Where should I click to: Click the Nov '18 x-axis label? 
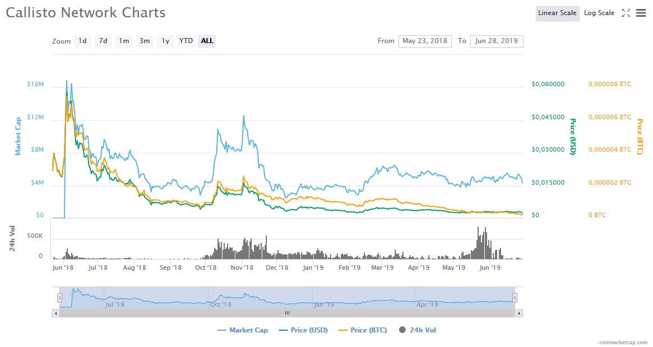[x=242, y=268]
